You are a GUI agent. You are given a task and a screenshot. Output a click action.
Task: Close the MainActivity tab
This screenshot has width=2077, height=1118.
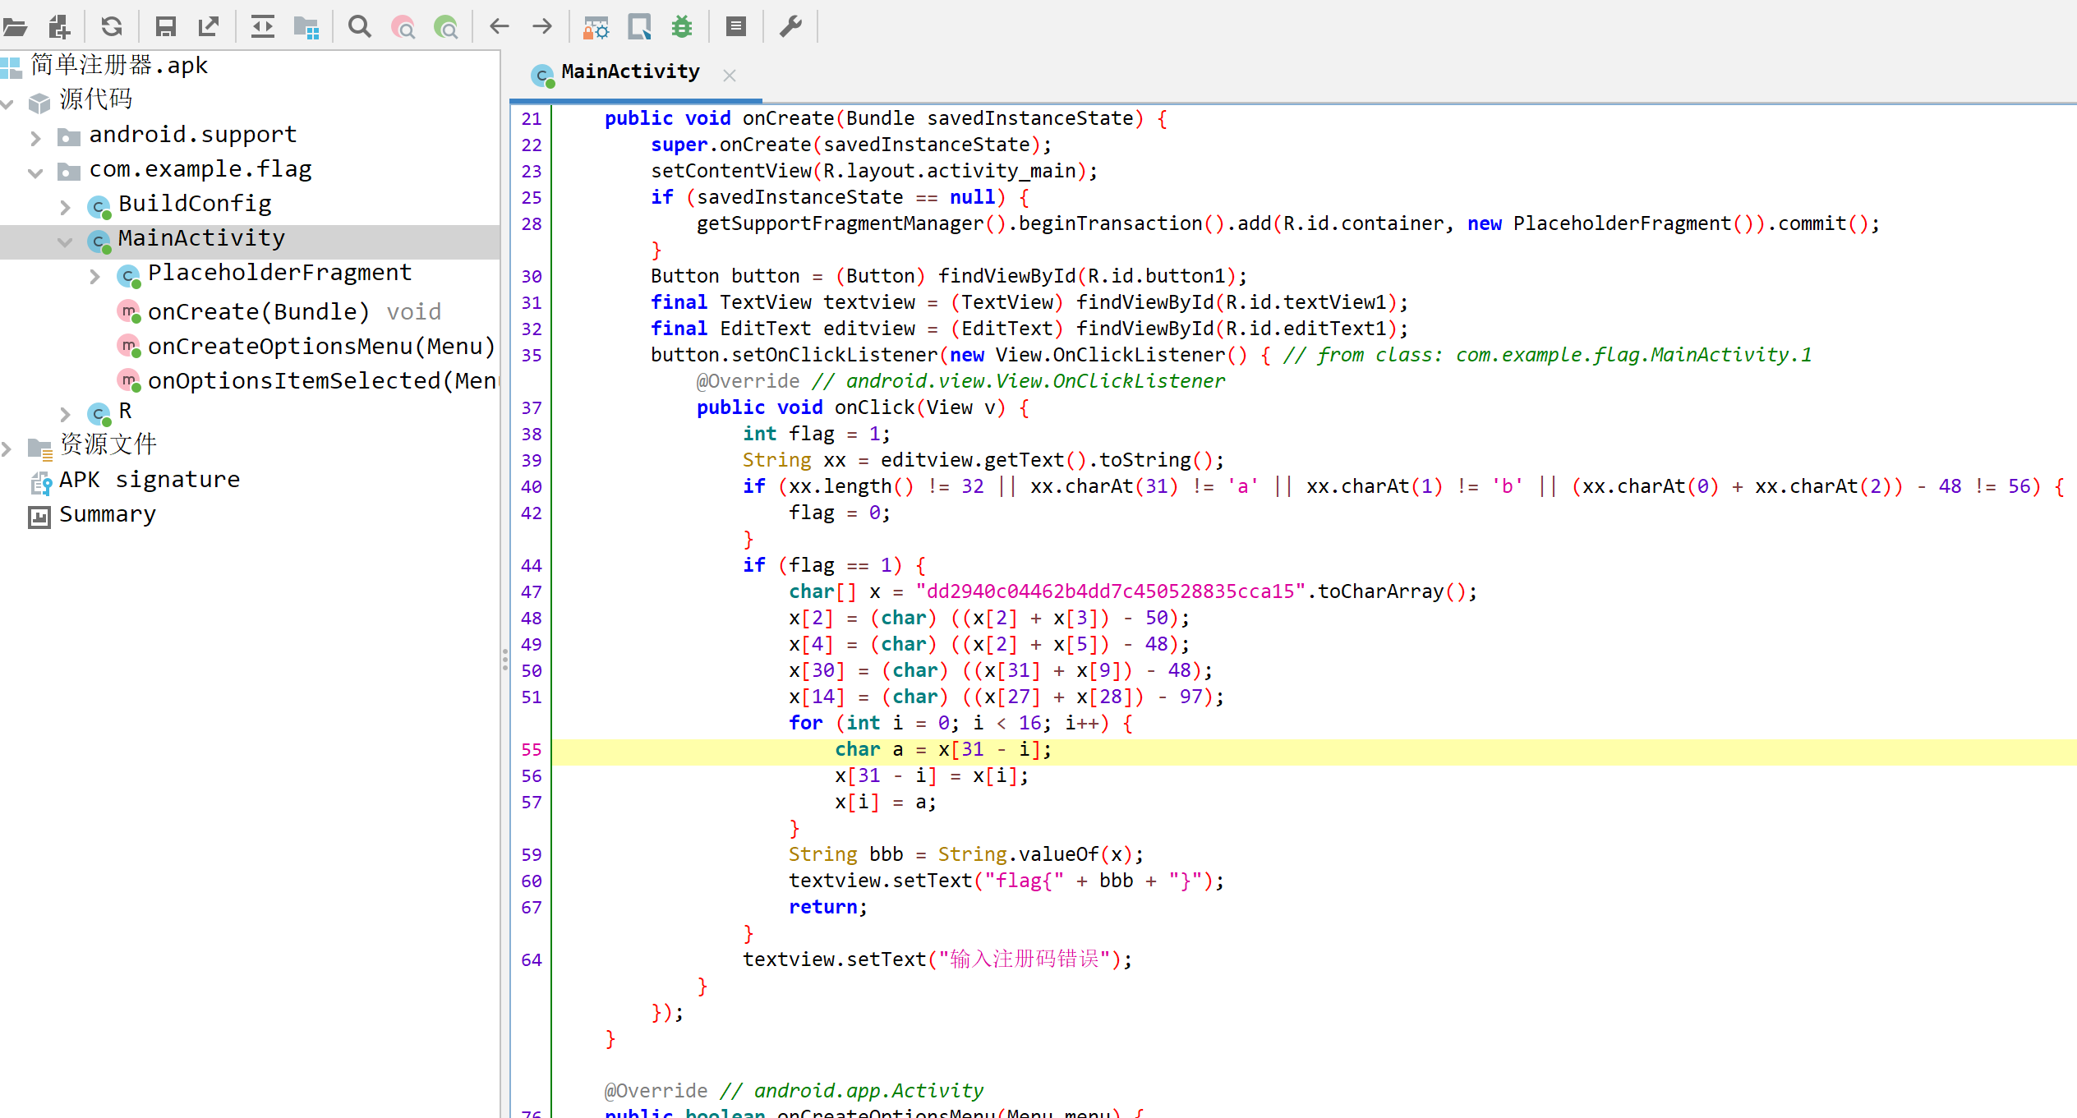(x=729, y=76)
